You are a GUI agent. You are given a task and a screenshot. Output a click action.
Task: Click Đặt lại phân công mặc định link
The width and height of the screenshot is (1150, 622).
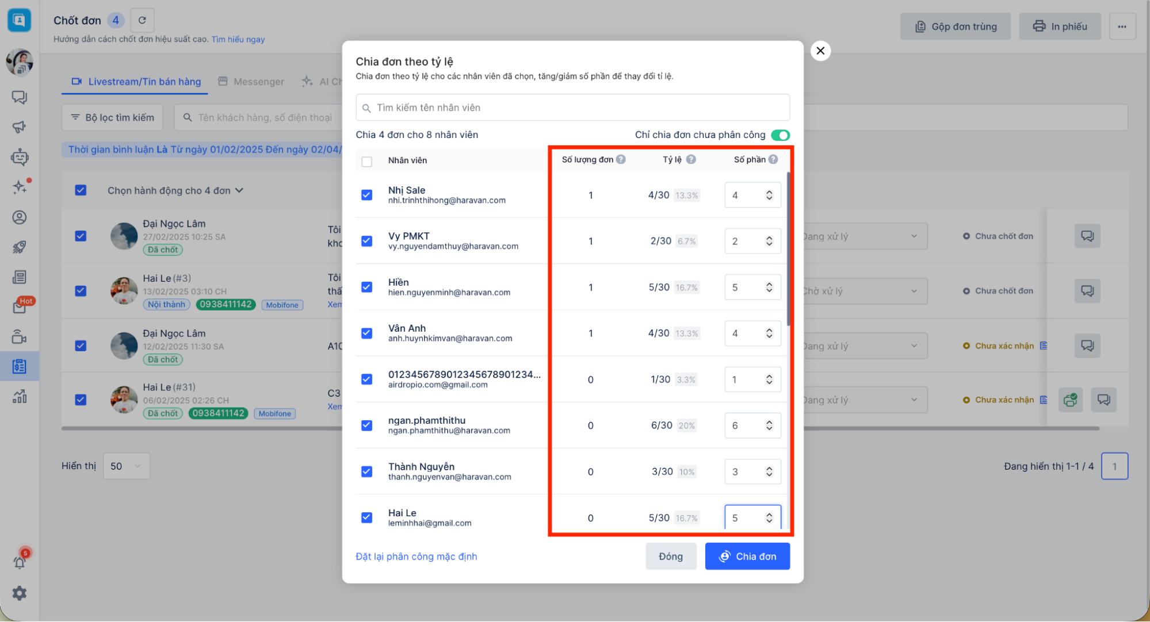click(416, 556)
